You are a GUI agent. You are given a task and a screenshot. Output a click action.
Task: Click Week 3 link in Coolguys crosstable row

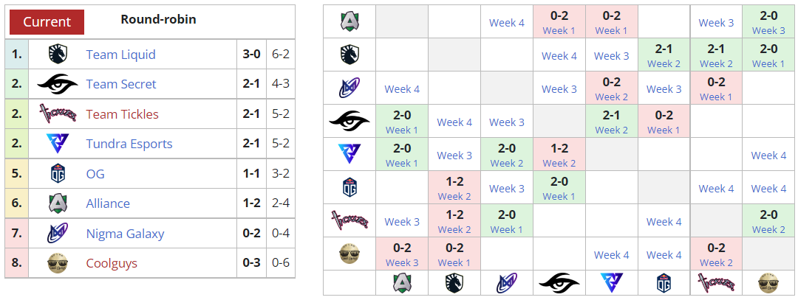pyautogui.click(x=402, y=262)
